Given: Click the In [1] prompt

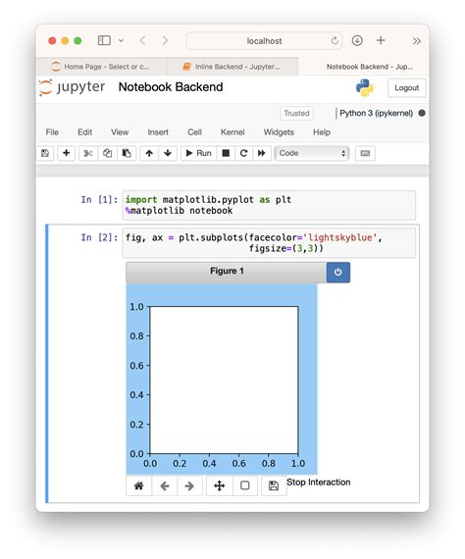Looking at the screenshot, I should (99, 200).
